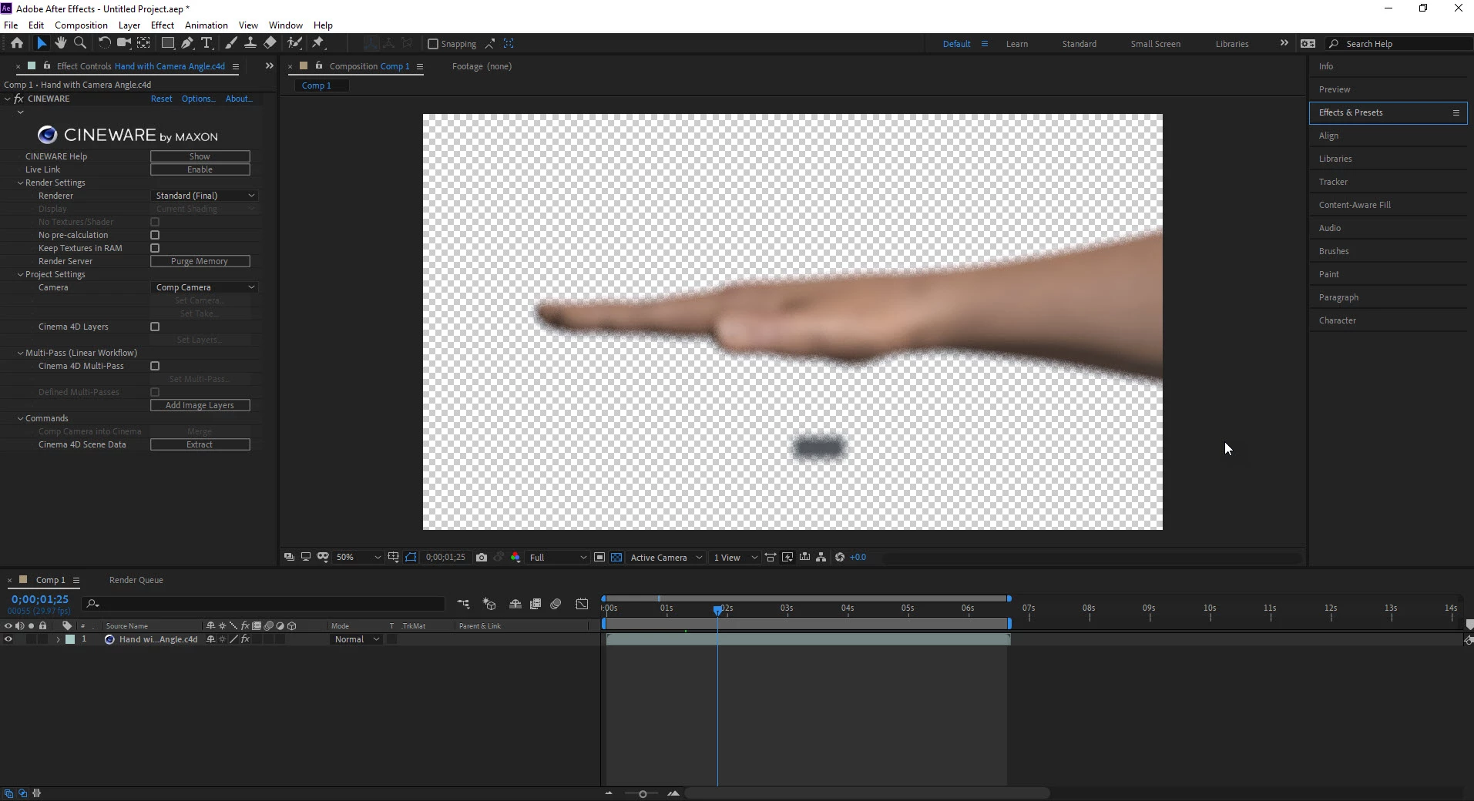This screenshot has width=1474, height=801.
Task: Hide the Hand with Camera Angle layer
Action: pos(8,639)
